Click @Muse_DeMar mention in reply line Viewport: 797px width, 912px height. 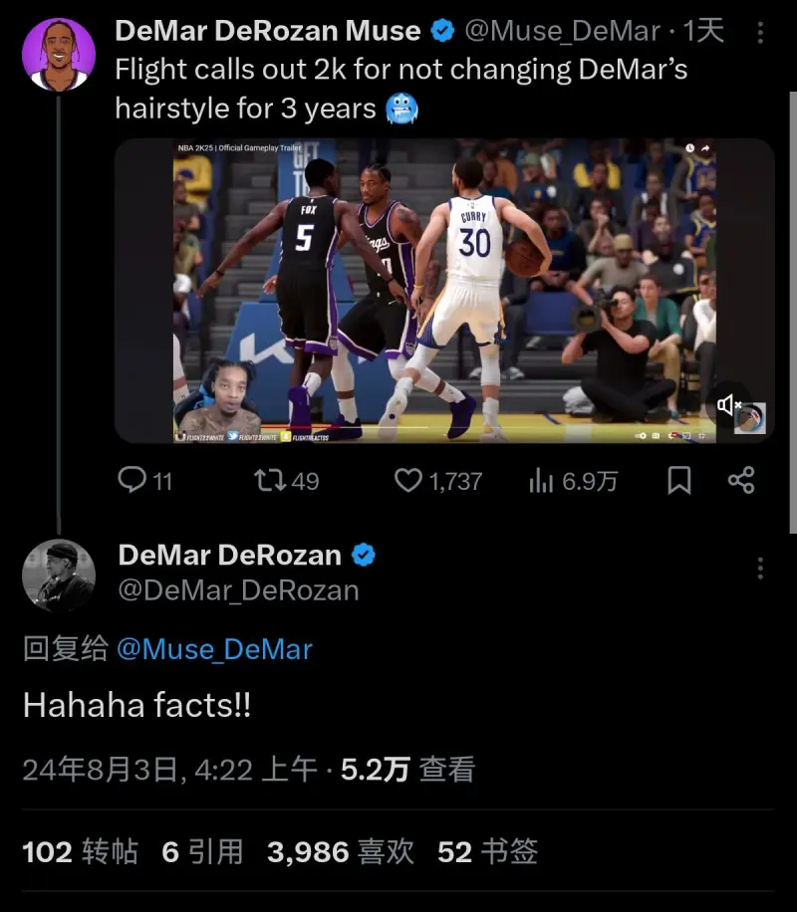point(214,649)
